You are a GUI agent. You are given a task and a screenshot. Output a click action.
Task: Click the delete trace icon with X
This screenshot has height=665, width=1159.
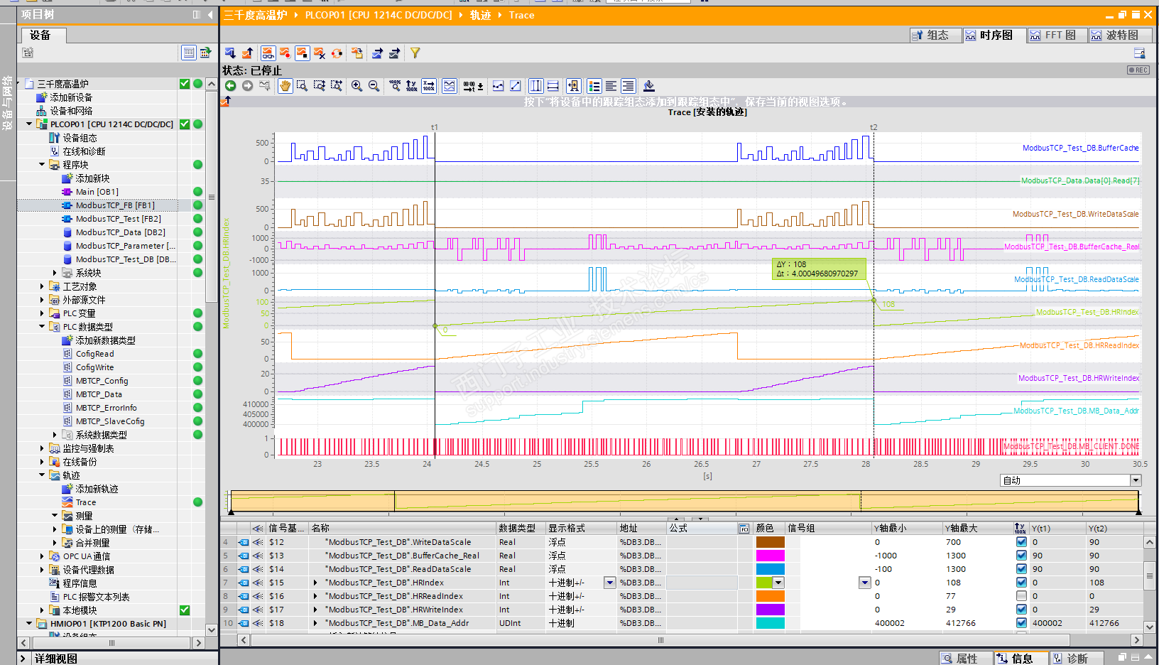pos(319,53)
